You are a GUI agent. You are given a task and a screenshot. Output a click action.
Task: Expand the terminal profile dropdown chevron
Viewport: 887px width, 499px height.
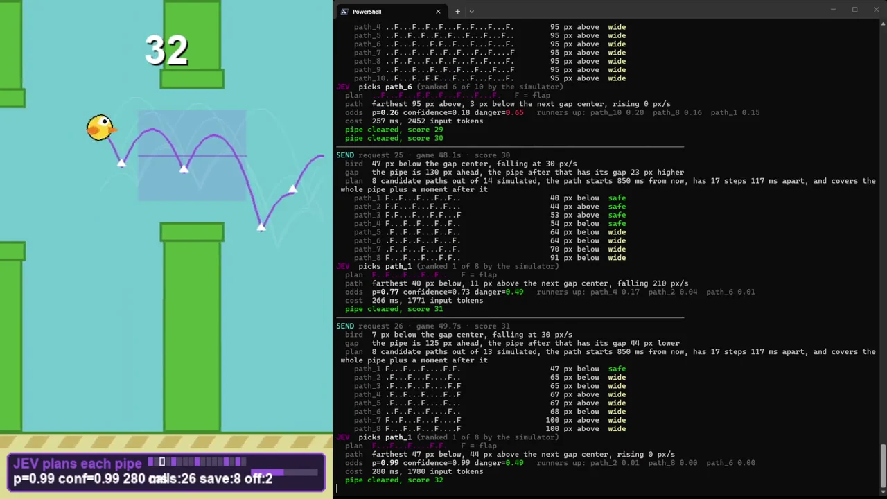click(471, 12)
